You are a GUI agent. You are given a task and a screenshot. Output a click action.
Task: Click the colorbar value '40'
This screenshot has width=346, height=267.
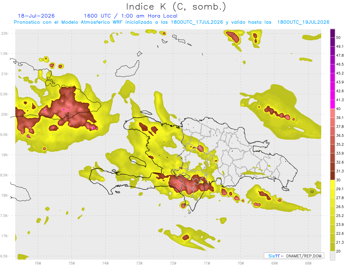tap(339, 109)
